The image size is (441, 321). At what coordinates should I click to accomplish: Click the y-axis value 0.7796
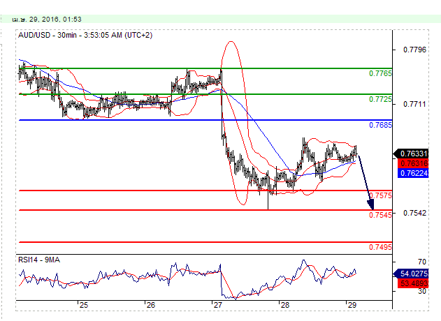coord(415,50)
